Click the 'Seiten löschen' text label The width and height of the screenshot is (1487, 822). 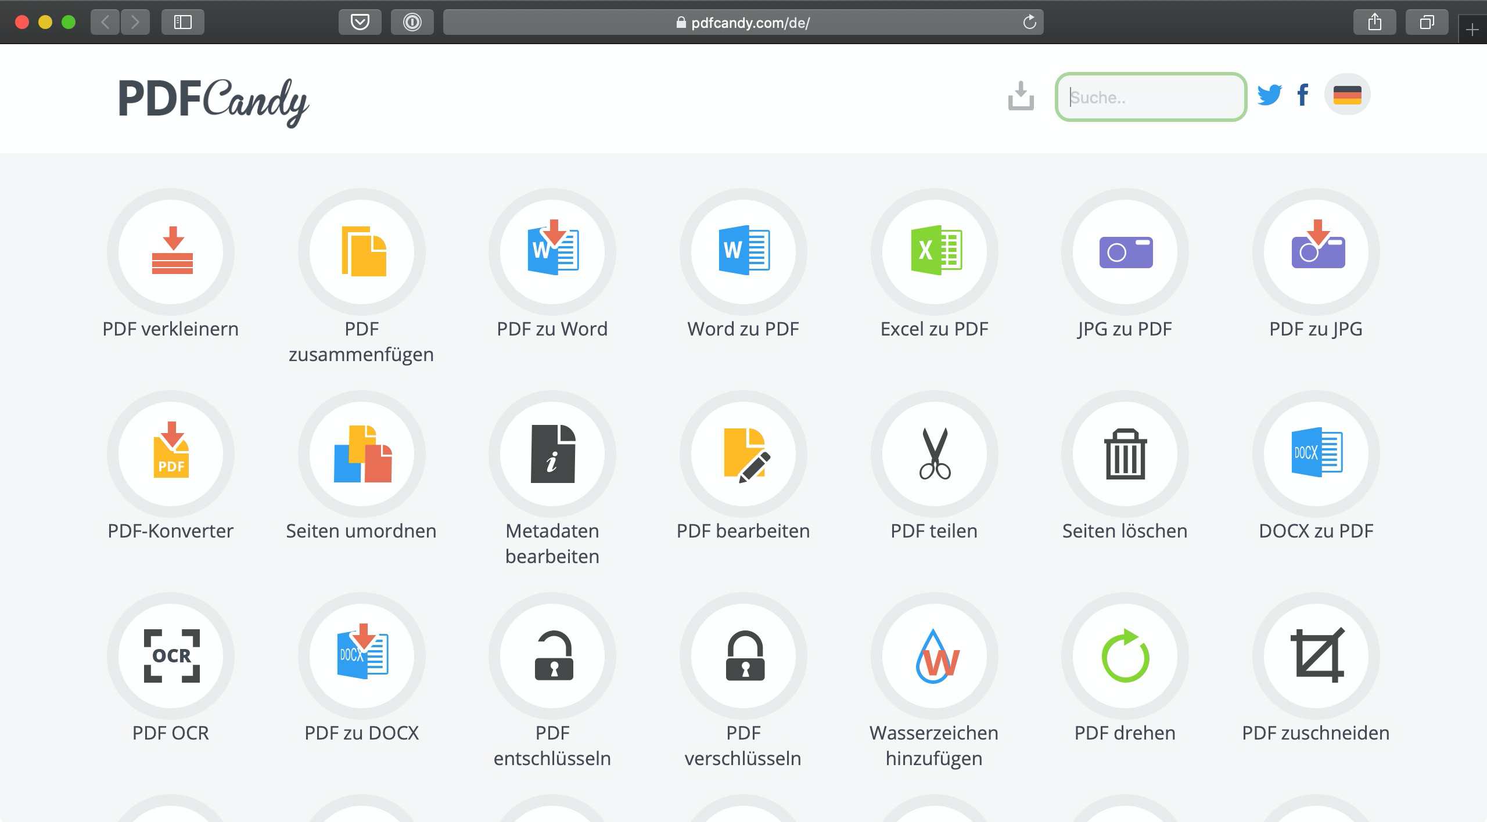[1125, 531]
